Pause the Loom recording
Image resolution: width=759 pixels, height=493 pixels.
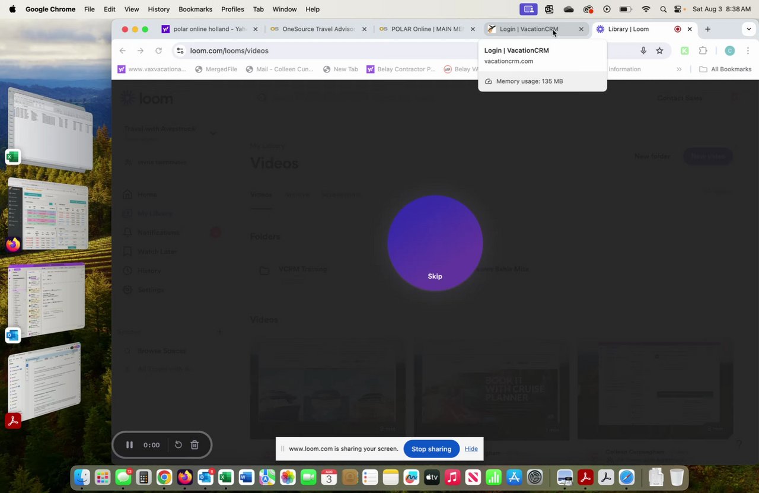tap(129, 445)
